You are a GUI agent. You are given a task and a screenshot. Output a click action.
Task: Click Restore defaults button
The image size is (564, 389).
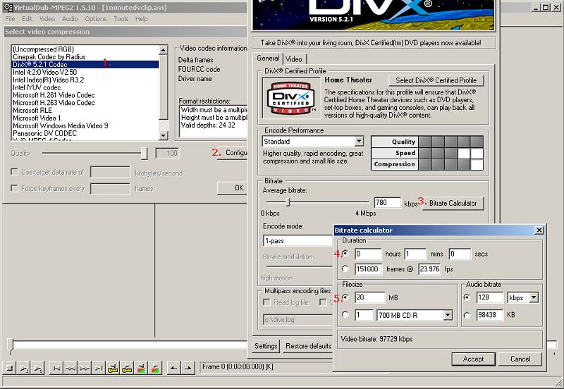308,346
